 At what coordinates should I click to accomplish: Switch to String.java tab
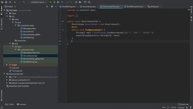pos(154,7)
